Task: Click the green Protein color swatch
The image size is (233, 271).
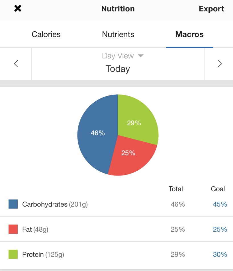Action: pos(13,254)
